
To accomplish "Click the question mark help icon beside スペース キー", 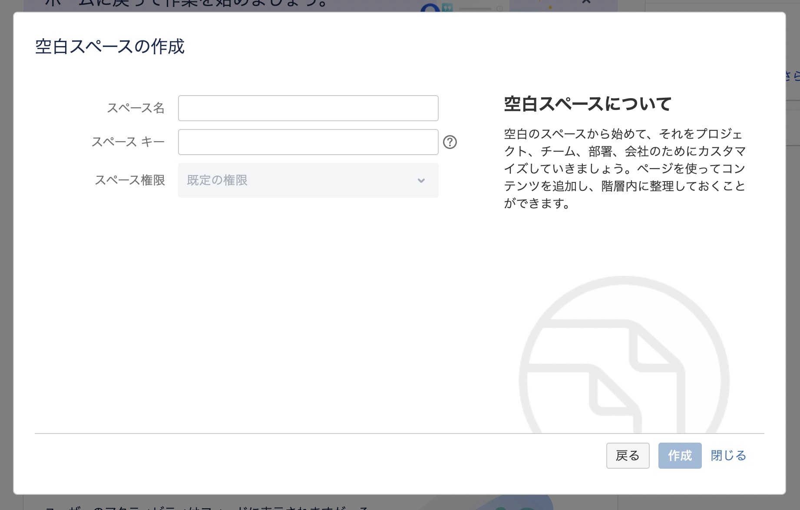I will (450, 142).
